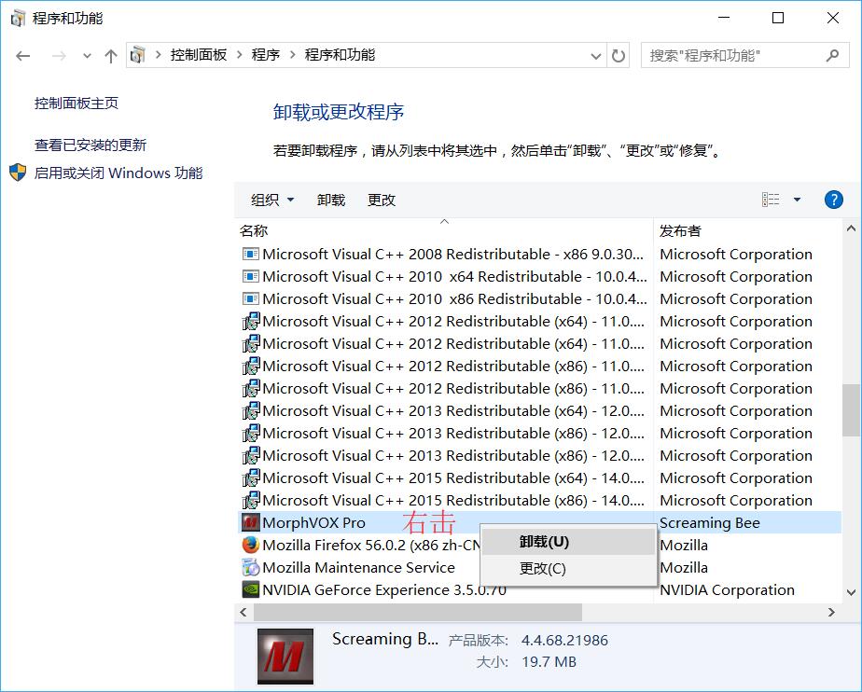This screenshot has width=862, height=692.
Task: Sort by 发布者 column header
Action: 680,231
